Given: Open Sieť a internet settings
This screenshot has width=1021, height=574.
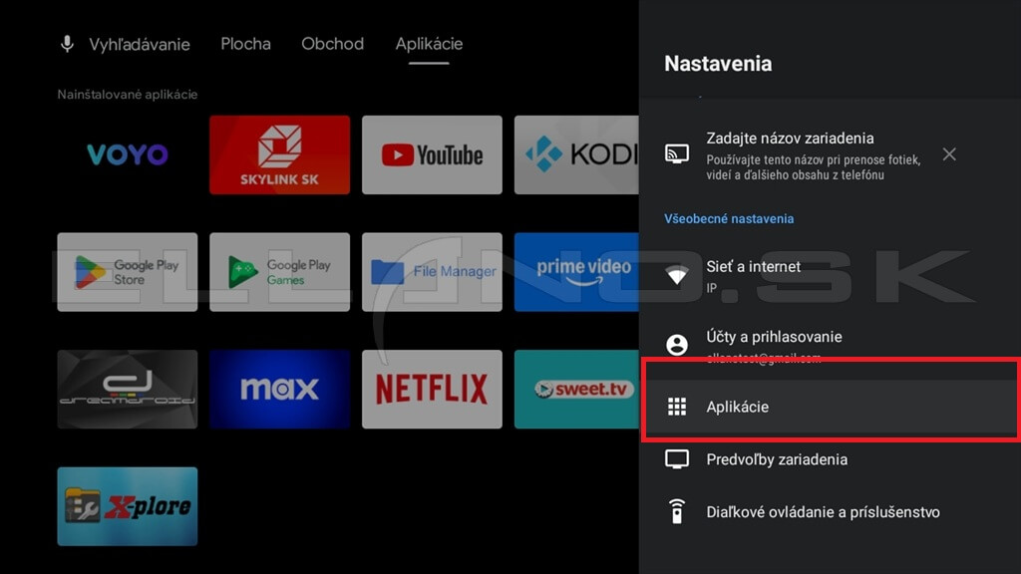Looking at the screenshot, I should click(830, 275).
